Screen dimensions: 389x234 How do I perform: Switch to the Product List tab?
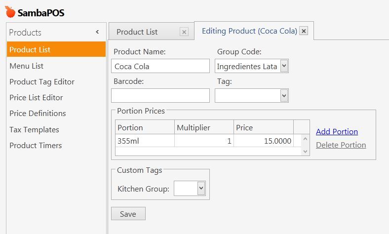pyautogui.click(x=137, y=32)
